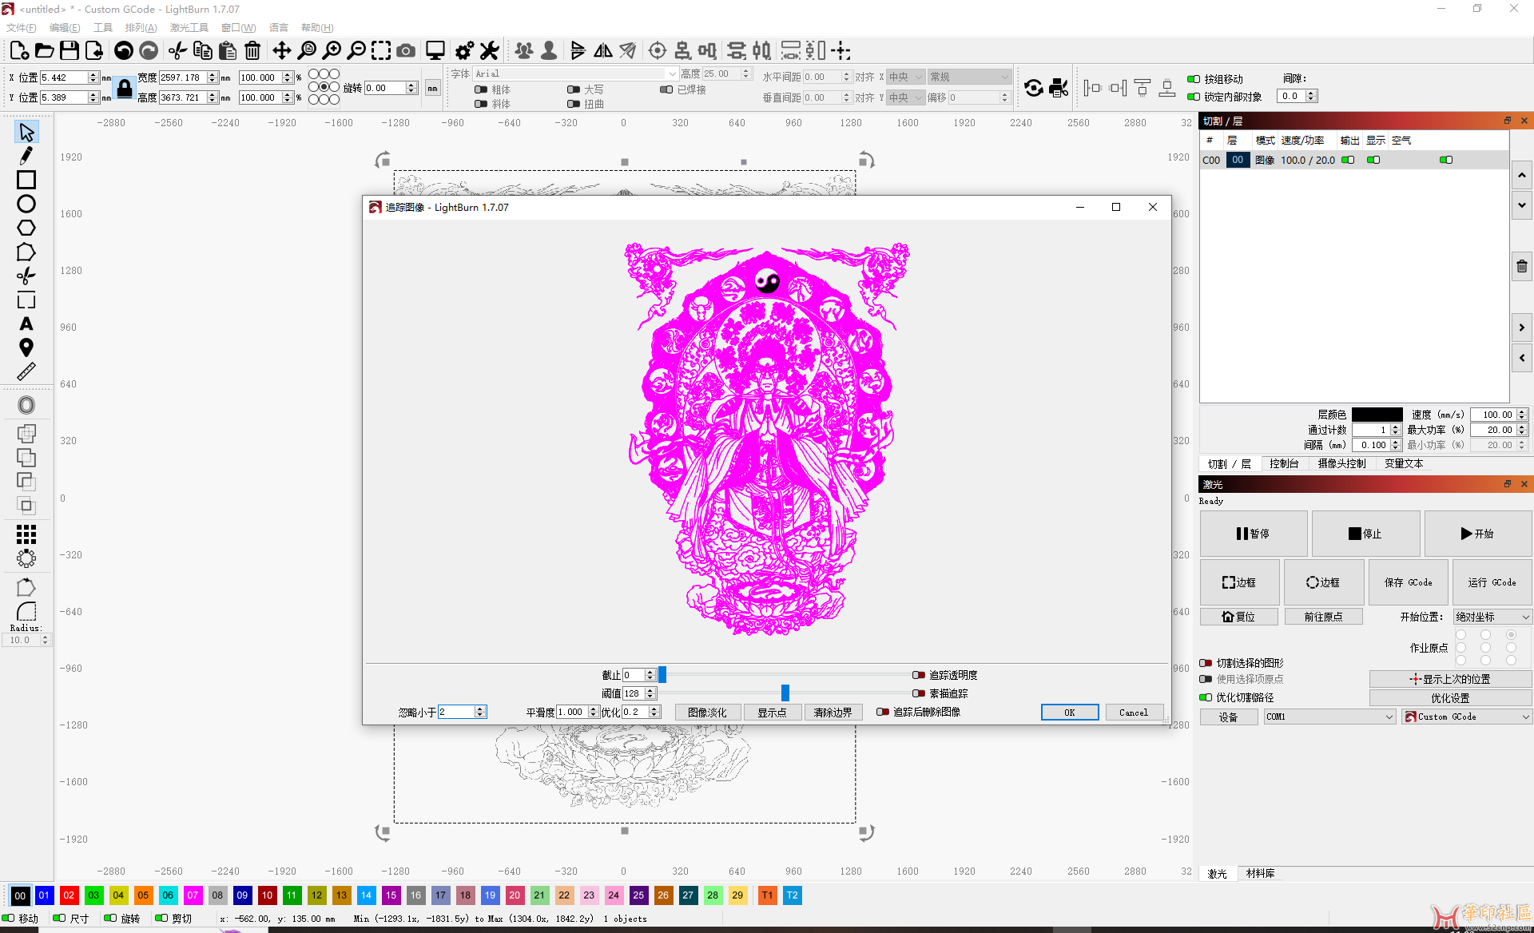The width and height of the screenshot is (1534, 933).
Task: Select the Polygon hexagon tool
Action: pos(26,228)
